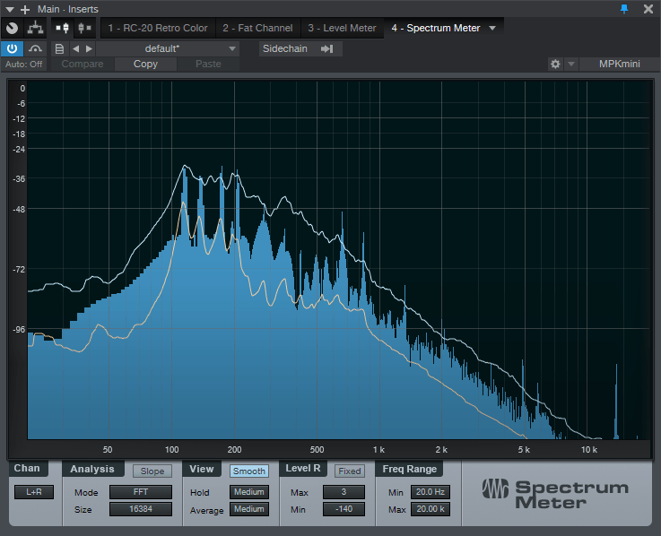Switch to the Fat Channel tab
Viewport: 661px width, 536px height.
pos(257,28)
